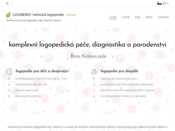Click heading logopedie pro děti a dospívající
This screenshot has width=175, height=131.
(x=42, y=71)
